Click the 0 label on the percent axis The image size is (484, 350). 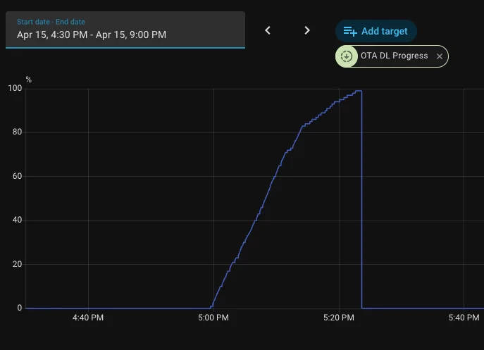tap(20, 308)
